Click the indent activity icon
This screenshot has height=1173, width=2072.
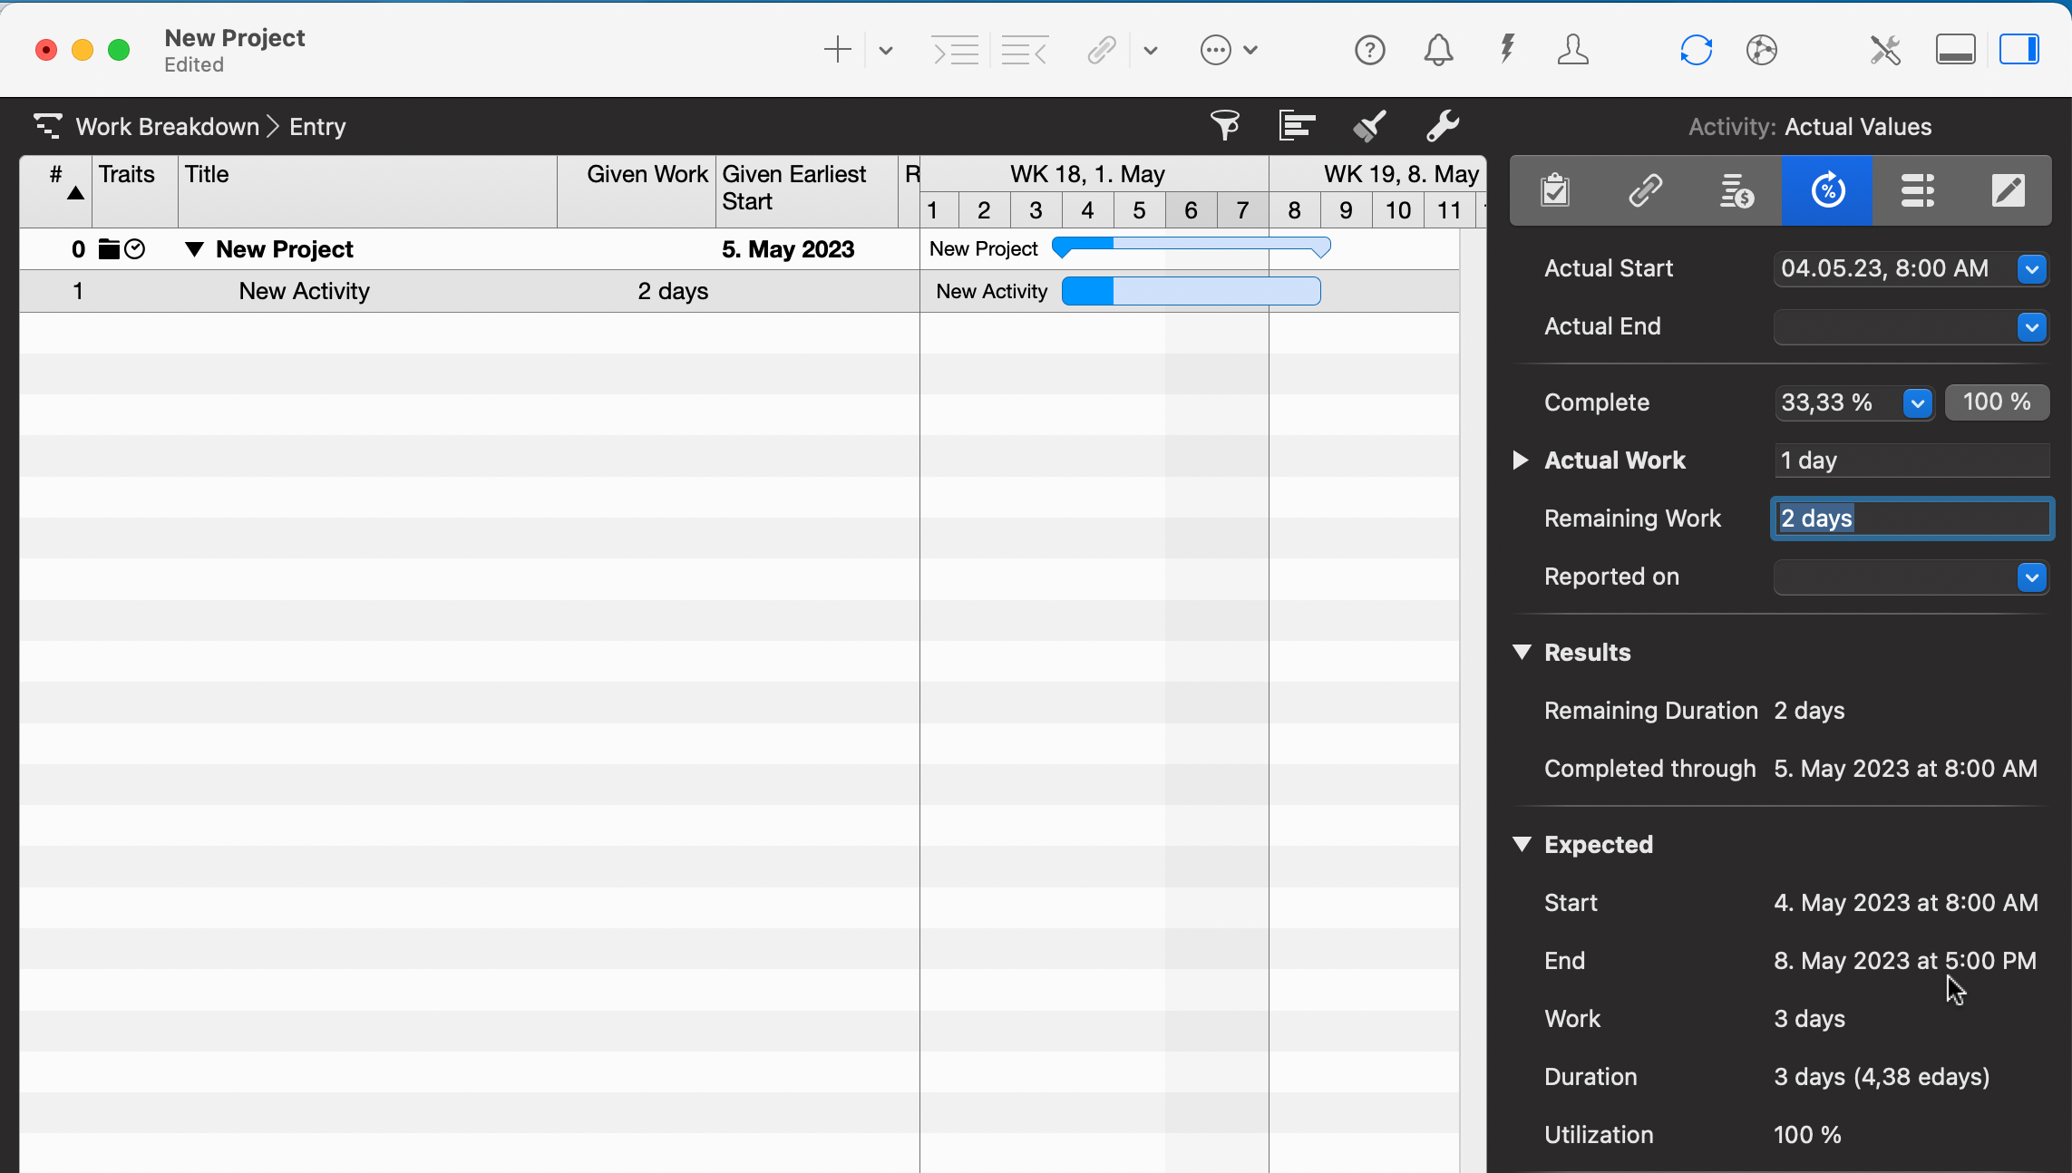[x=956, y=50]
